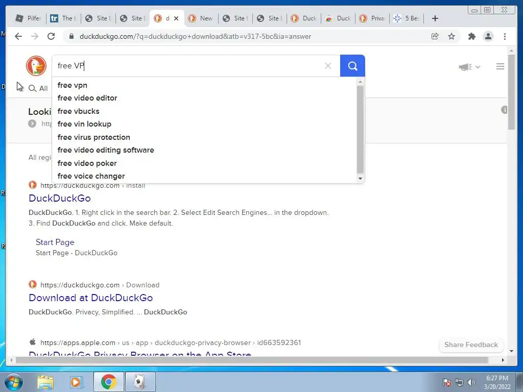
Task: Switch to the Priva tab
Action: pyautogui.click(x=372, y=18)
